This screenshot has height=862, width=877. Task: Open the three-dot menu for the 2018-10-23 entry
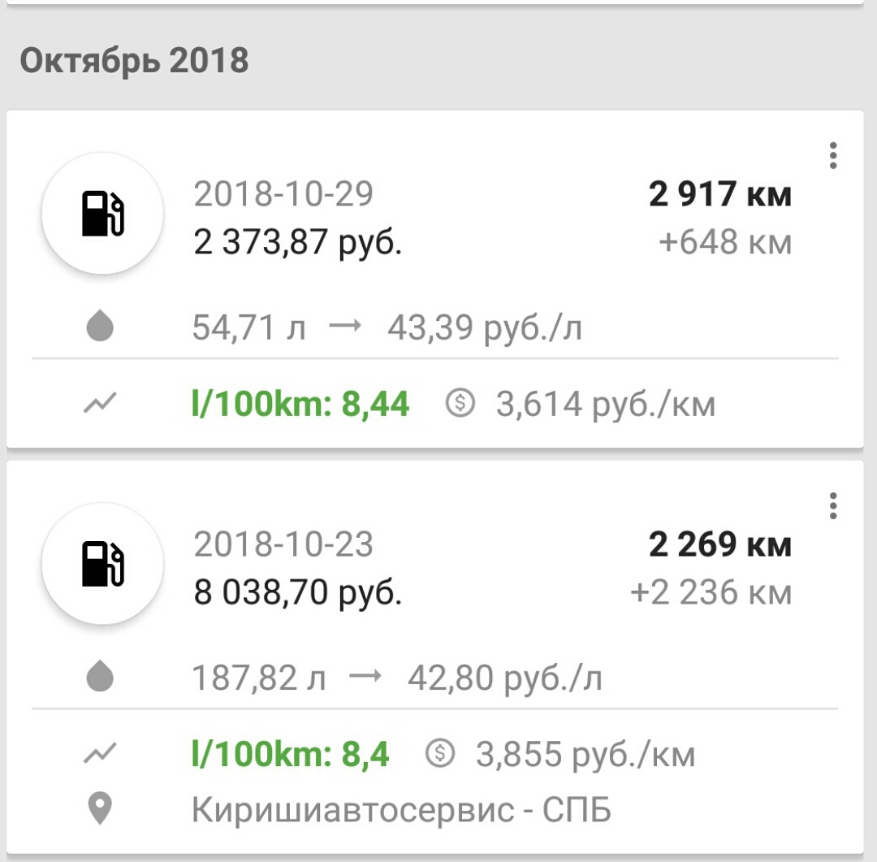[x=833, y=506]
